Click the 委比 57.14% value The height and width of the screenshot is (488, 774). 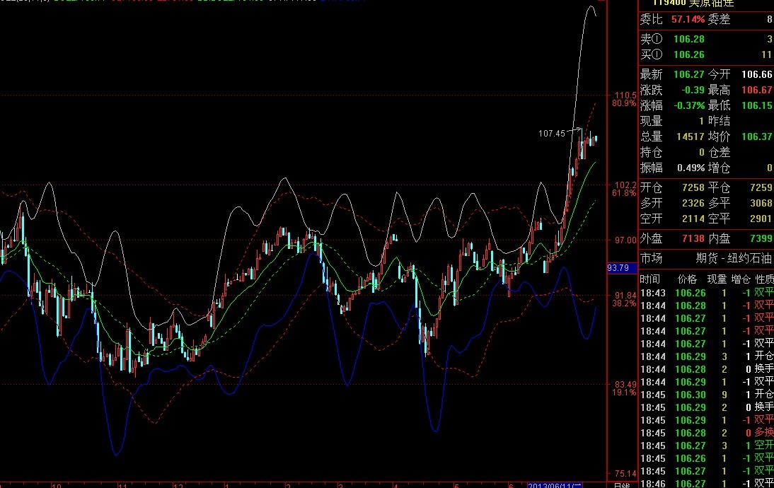point(688,19)
